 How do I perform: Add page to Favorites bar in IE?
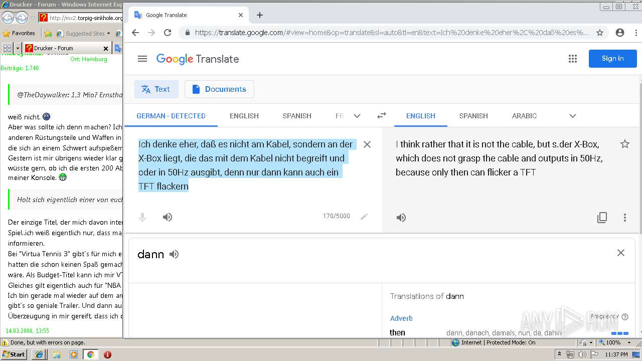[x=48, y=34]
